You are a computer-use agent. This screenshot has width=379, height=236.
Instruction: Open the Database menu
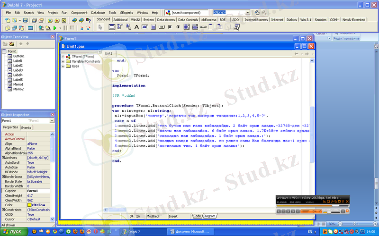coord(98,13)
